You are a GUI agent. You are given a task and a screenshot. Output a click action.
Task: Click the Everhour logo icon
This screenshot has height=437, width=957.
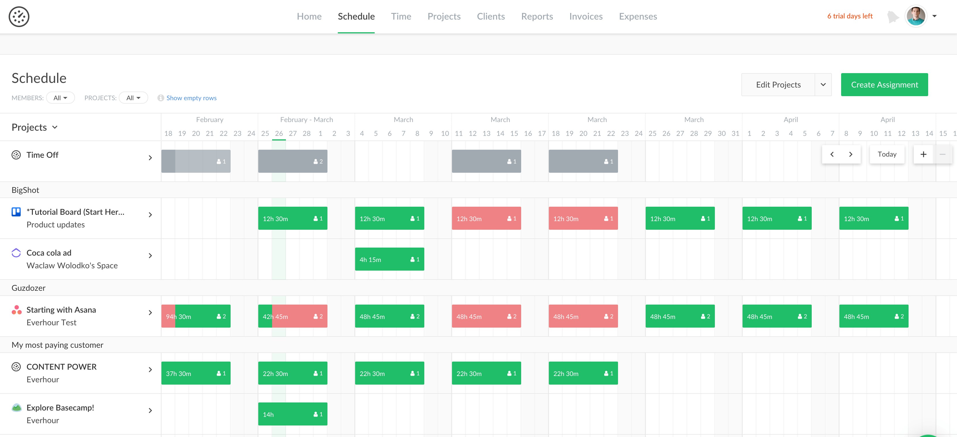coord(19,17)
